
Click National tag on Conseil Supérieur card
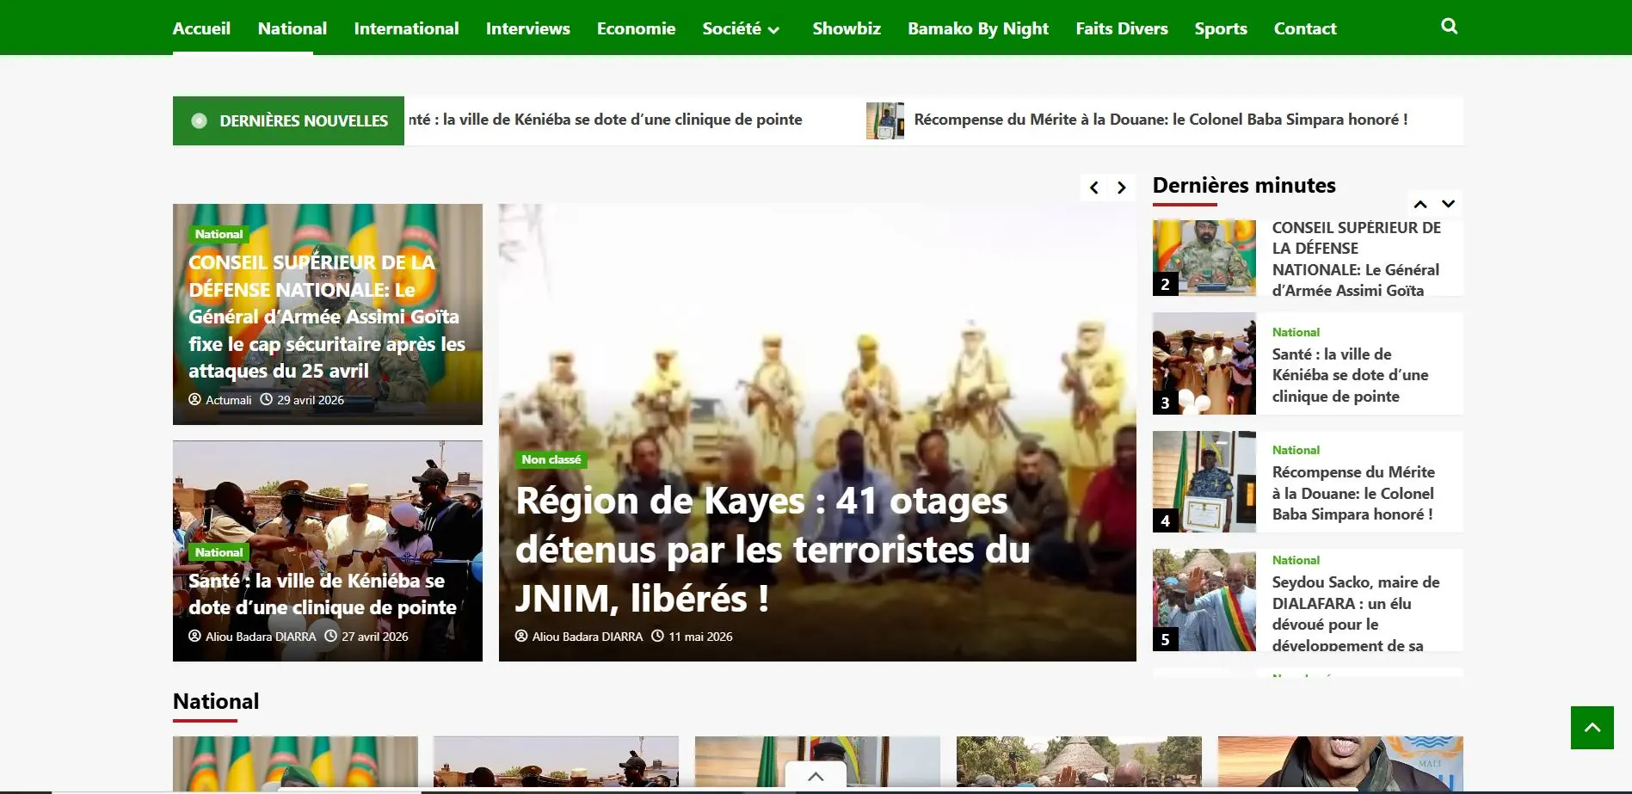pos(219,234)
